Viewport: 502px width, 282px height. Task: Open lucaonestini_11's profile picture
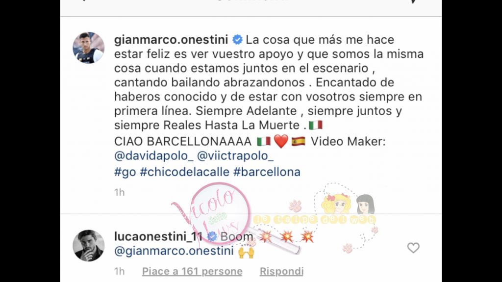88,246
